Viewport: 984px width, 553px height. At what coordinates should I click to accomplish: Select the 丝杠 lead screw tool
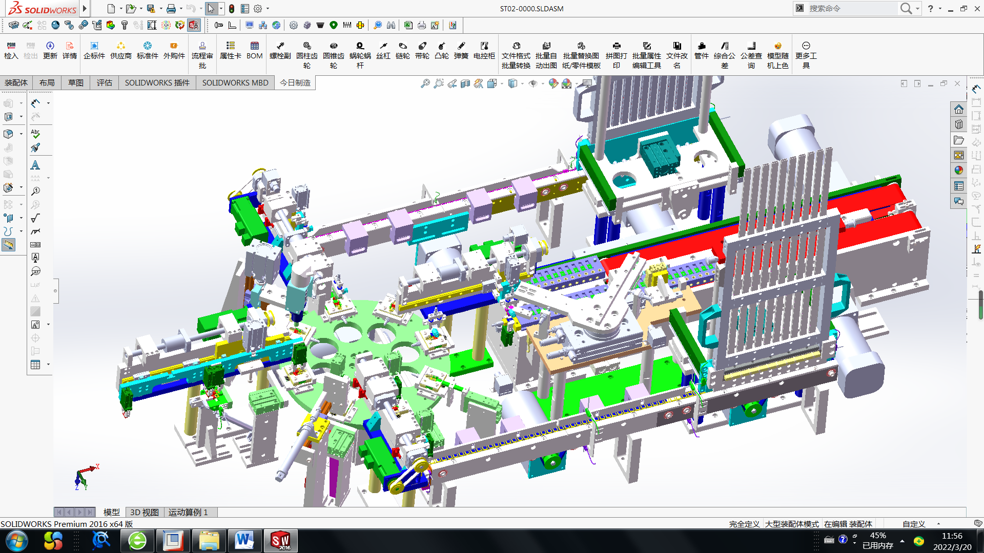click(x=383, y=50)
